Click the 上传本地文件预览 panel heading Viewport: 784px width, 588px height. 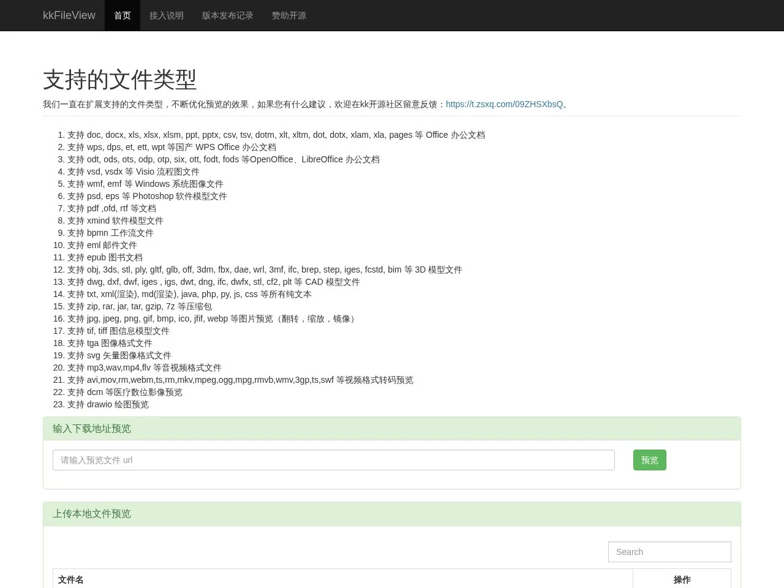[x=92, y=514]
